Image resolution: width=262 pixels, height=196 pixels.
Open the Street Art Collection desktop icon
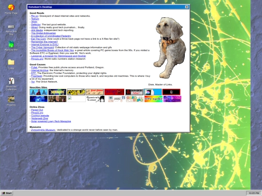pos(11,84)
